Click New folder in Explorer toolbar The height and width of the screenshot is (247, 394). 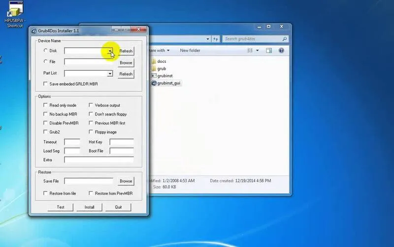(190, 51)
